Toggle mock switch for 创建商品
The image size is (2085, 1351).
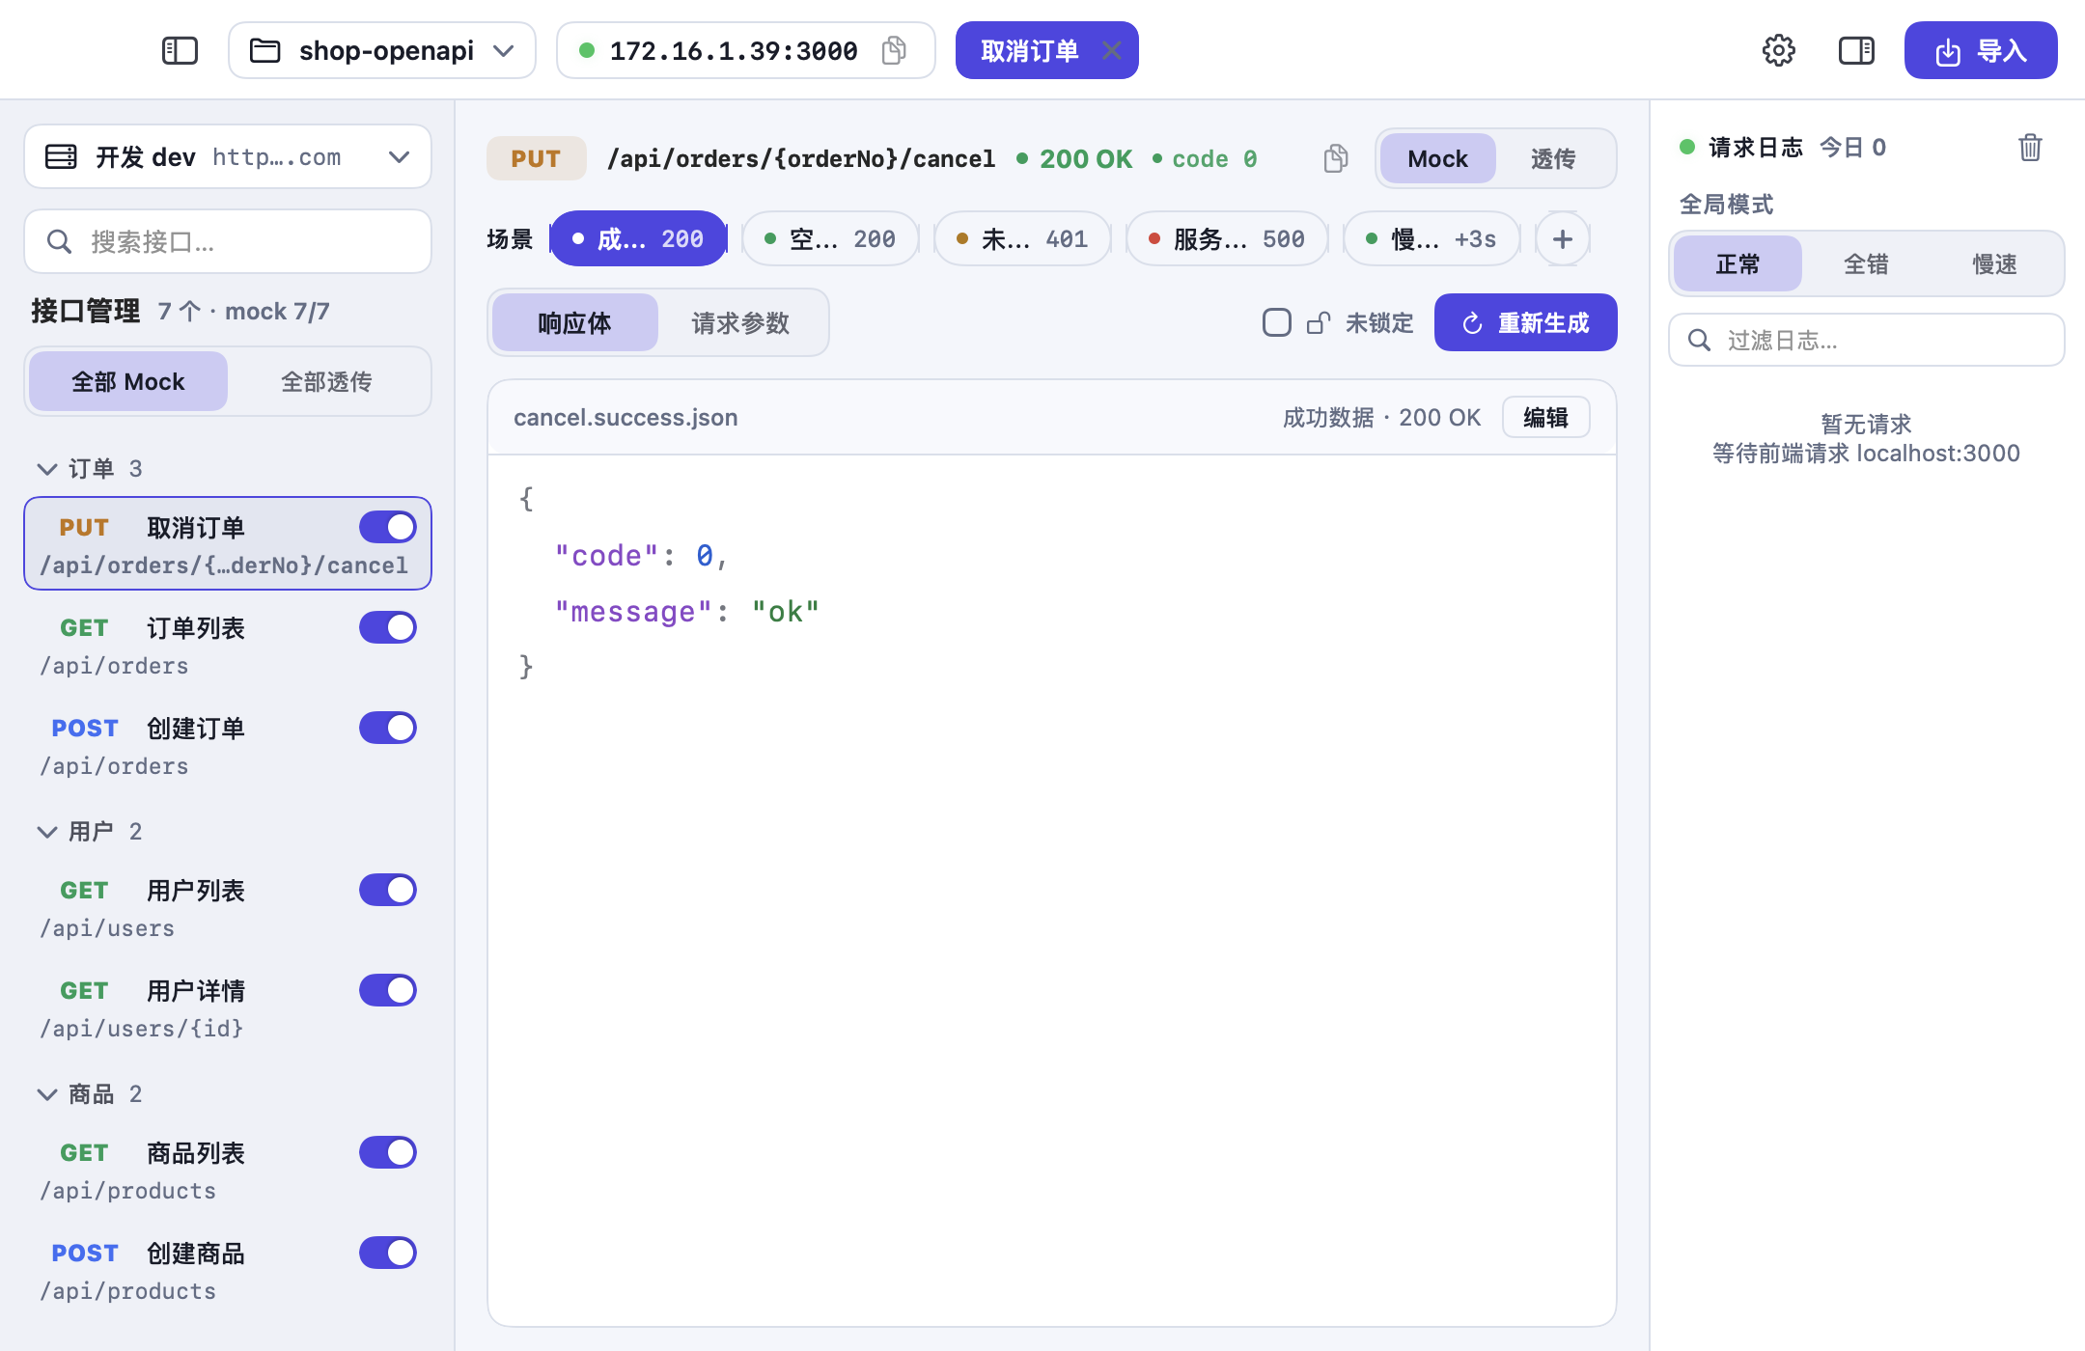tap(388, 1253)
